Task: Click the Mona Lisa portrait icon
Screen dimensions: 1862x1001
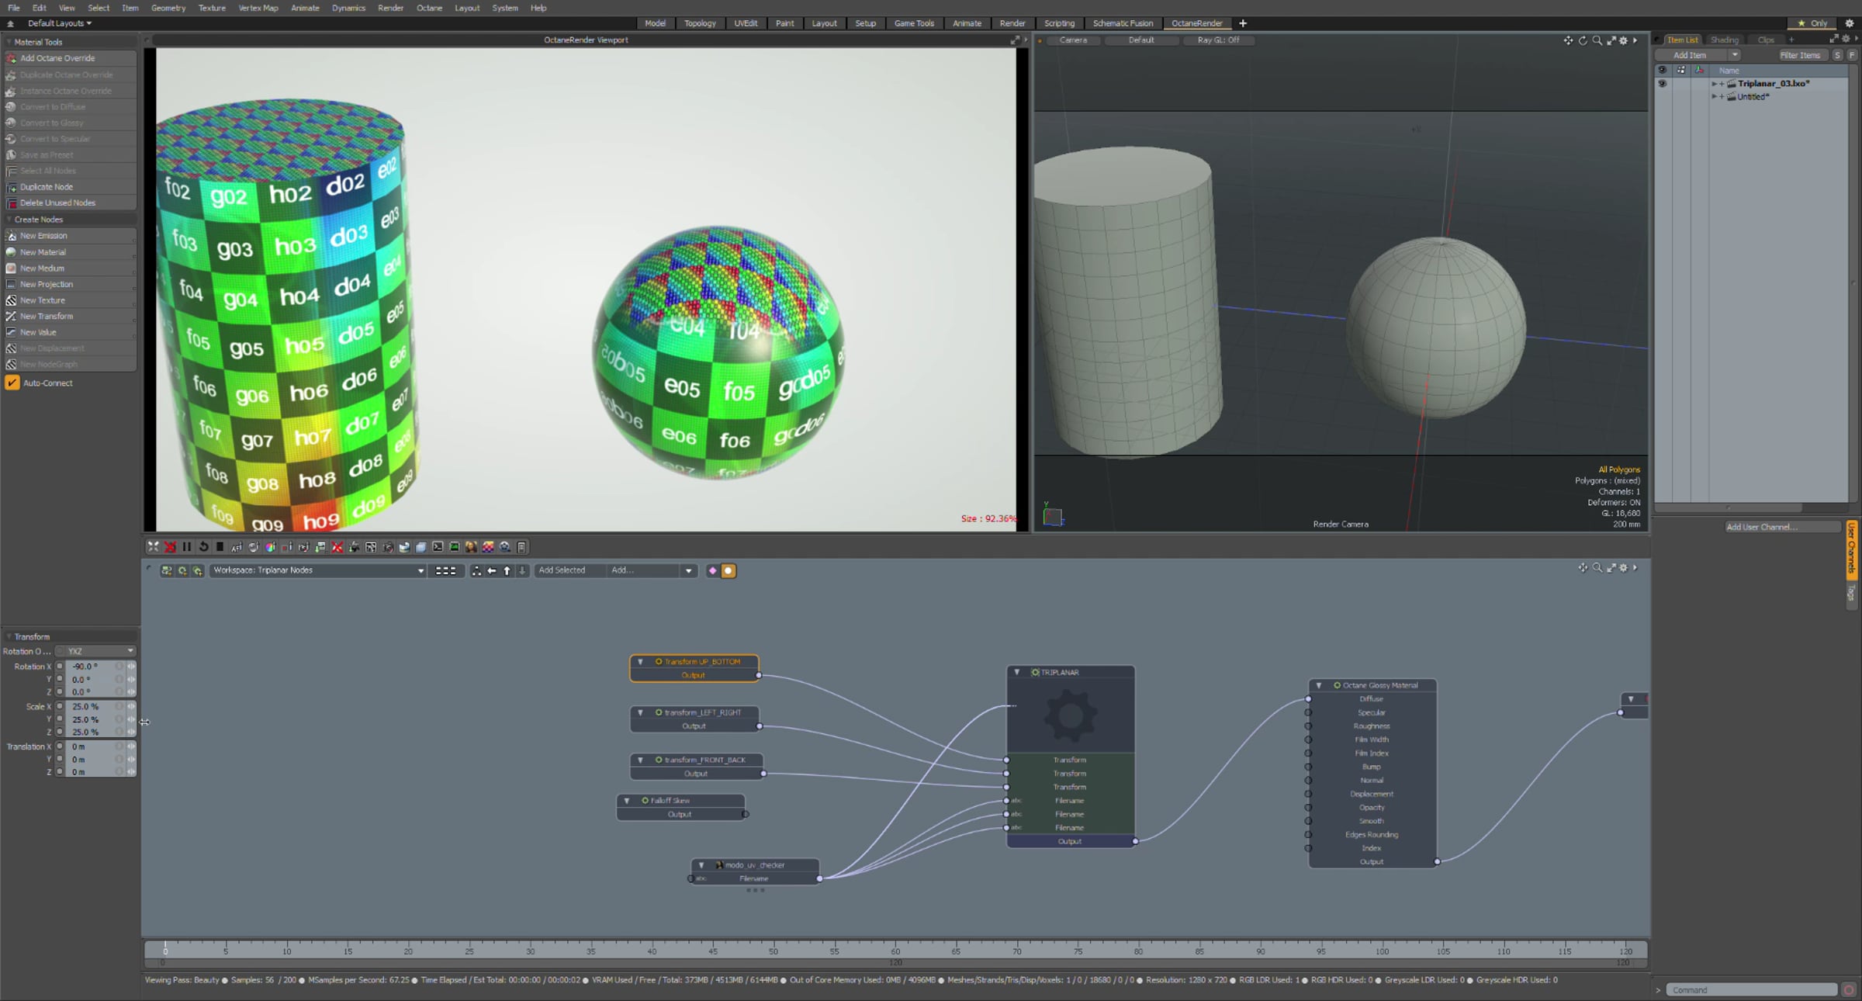Action: (471, 547)
